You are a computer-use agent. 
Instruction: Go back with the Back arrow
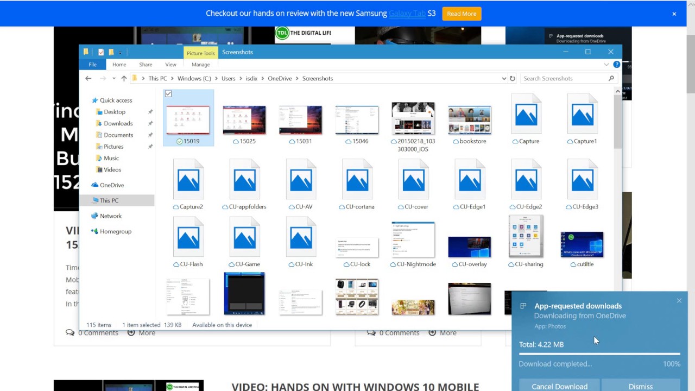click(x=89, y=79)
